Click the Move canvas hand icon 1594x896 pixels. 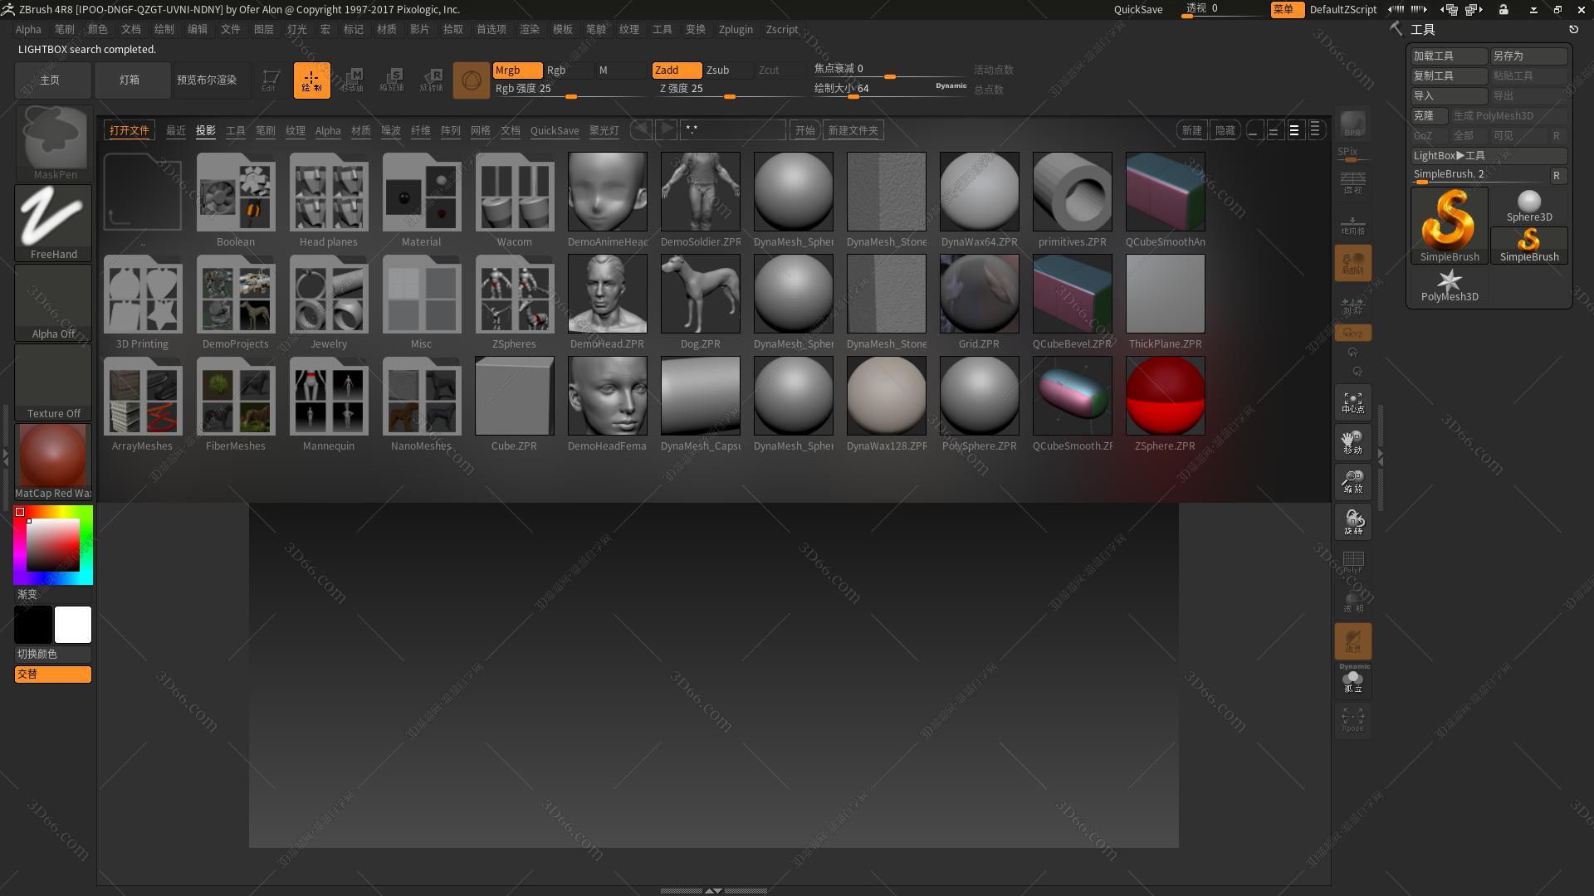pos(1352,442)
